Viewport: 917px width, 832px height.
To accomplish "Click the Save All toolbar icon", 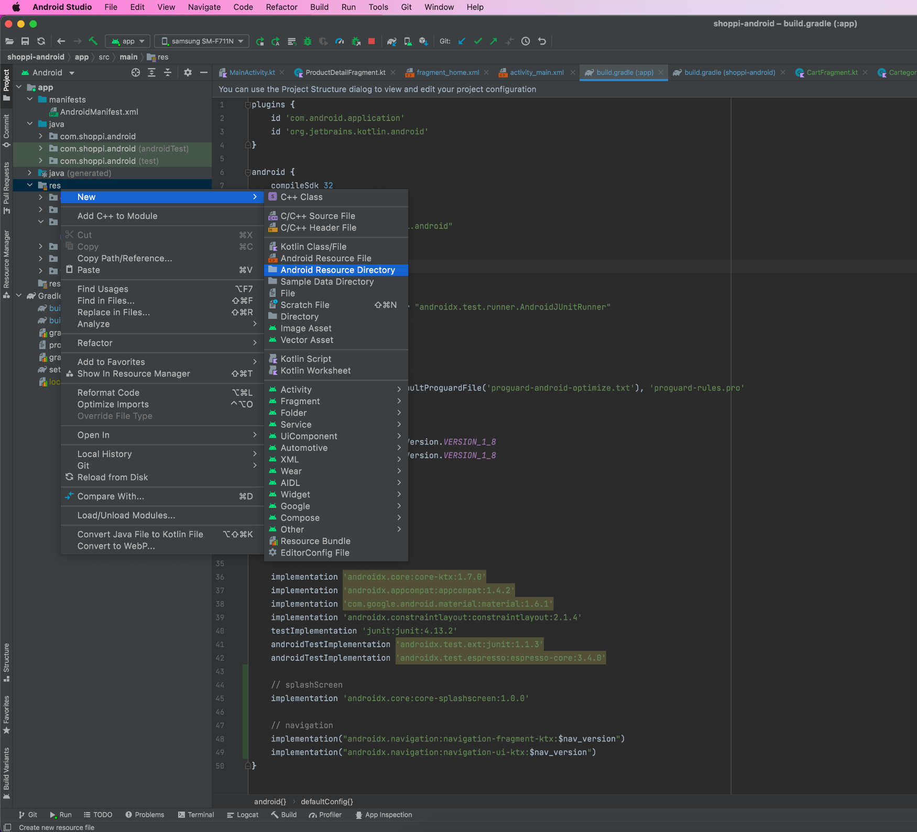I will (25, 41).
